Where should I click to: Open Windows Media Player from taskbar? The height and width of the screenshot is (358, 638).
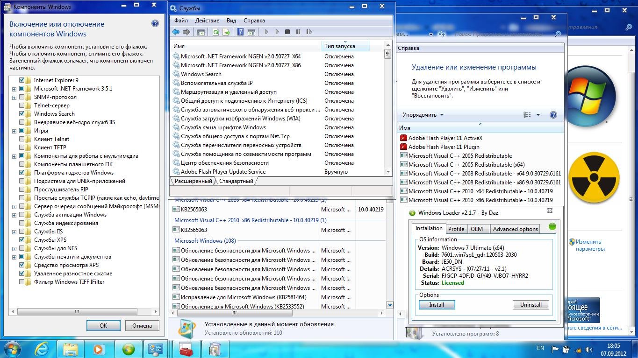99,349
